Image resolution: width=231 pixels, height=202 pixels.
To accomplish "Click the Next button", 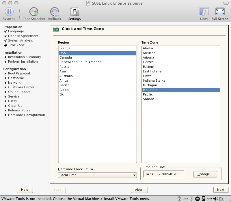I will (x=221, y=190).
